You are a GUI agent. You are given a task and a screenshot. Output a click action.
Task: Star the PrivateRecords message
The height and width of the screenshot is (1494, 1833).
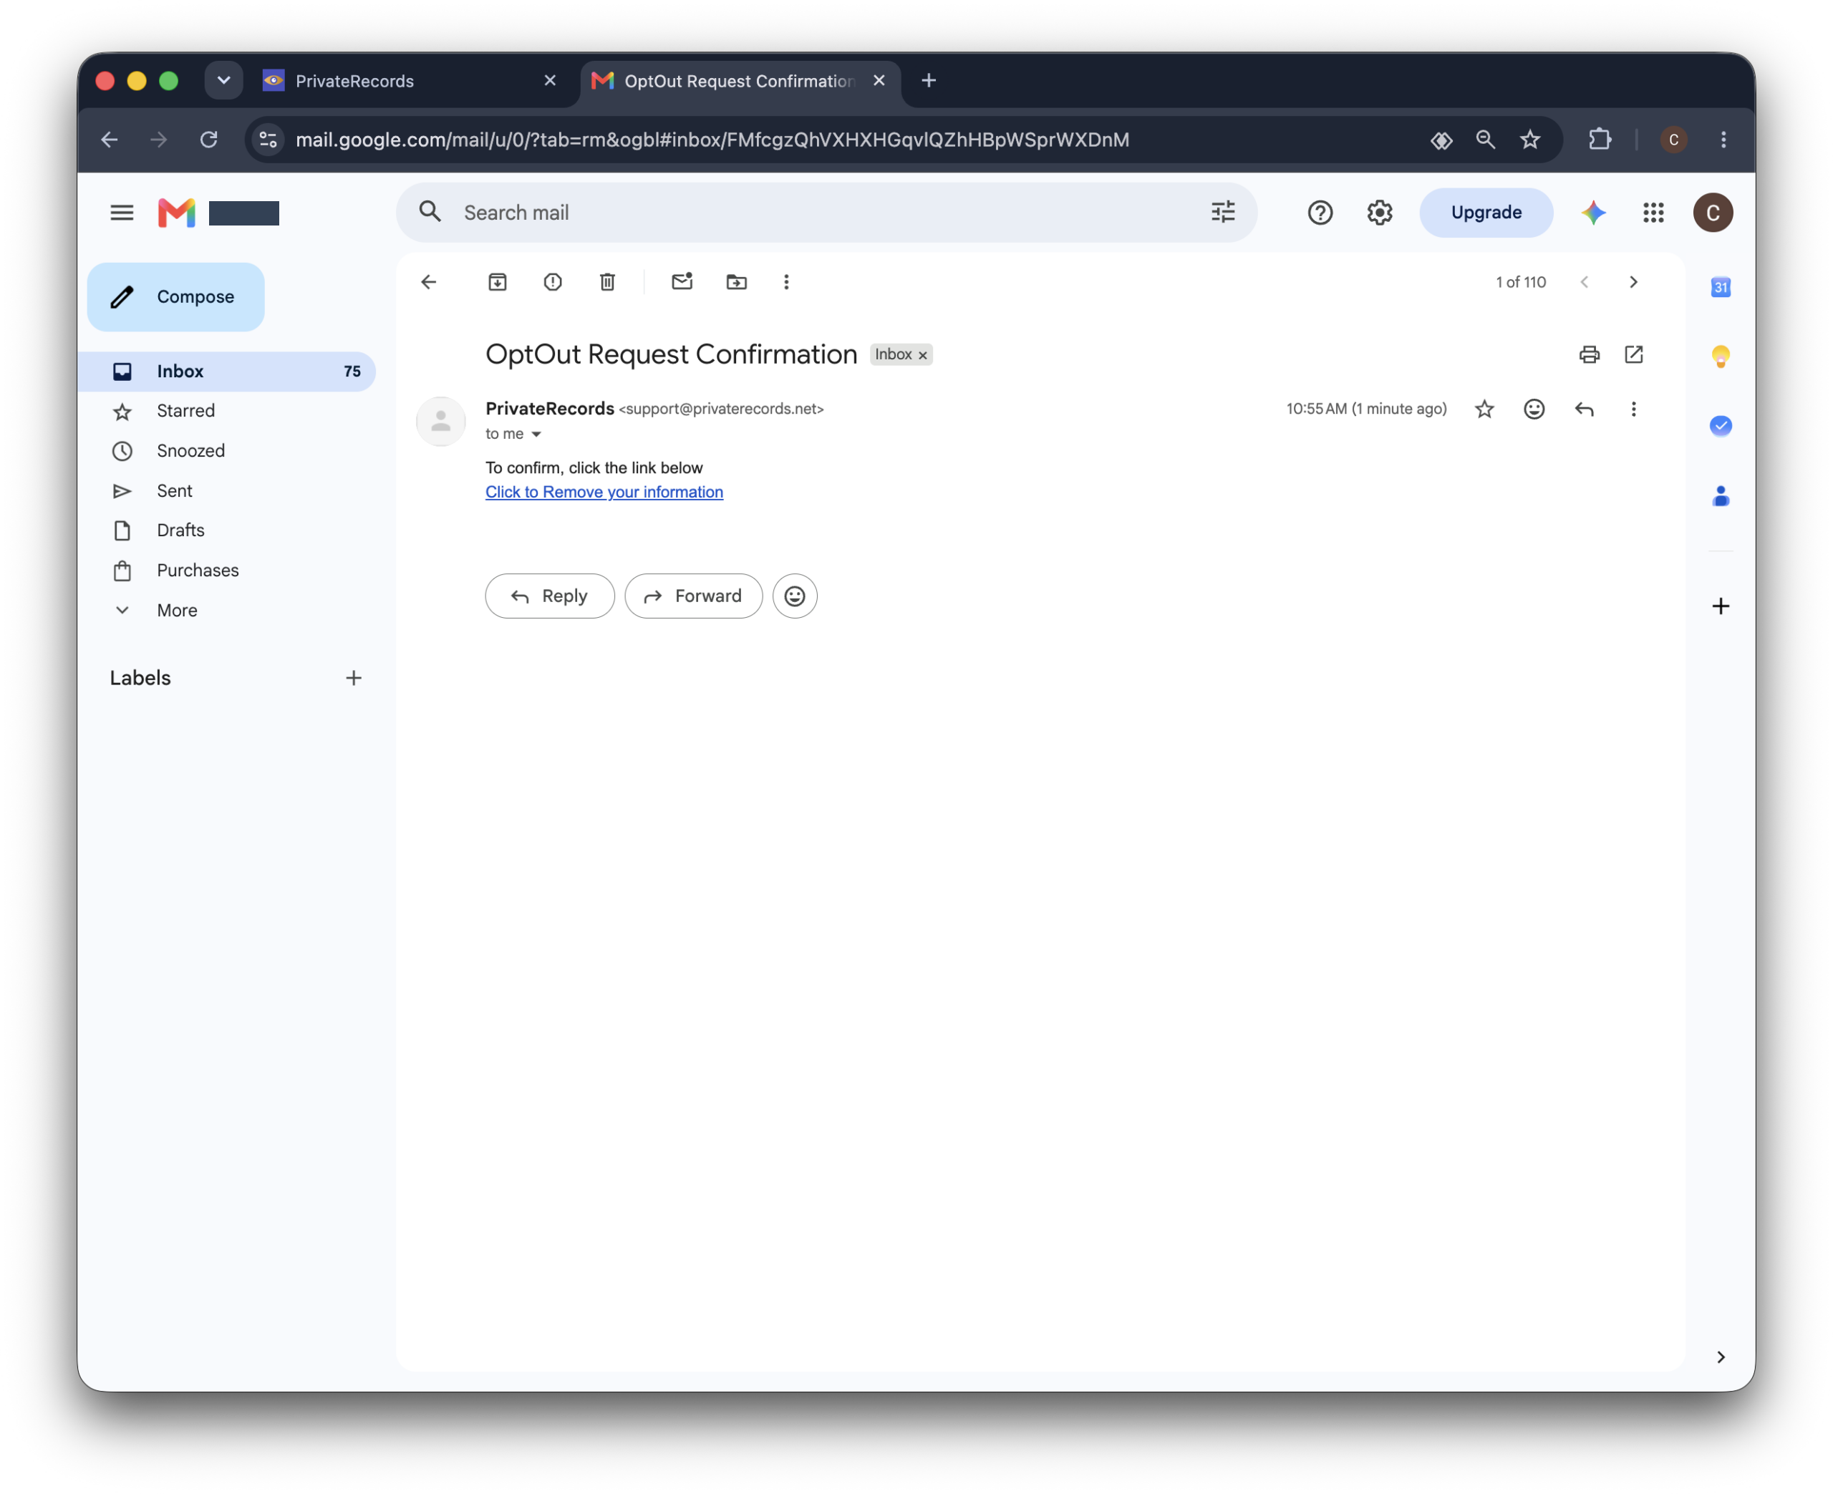click(x=1484, y=409)
